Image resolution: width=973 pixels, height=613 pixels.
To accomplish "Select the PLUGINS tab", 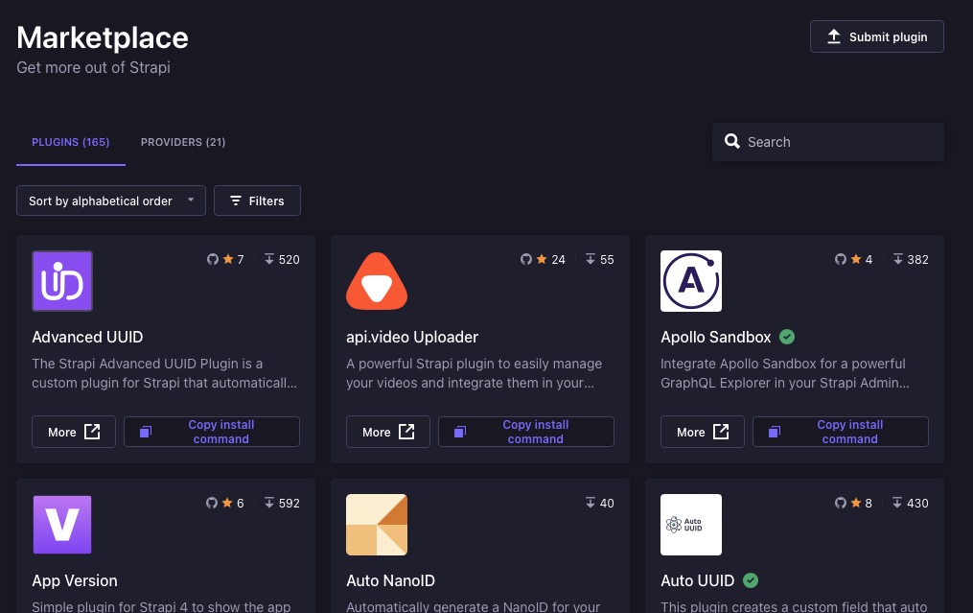I will (x=70, y=142).
